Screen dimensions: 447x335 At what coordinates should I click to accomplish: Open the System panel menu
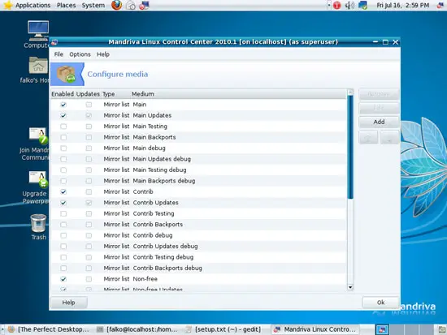pos(93,5)
